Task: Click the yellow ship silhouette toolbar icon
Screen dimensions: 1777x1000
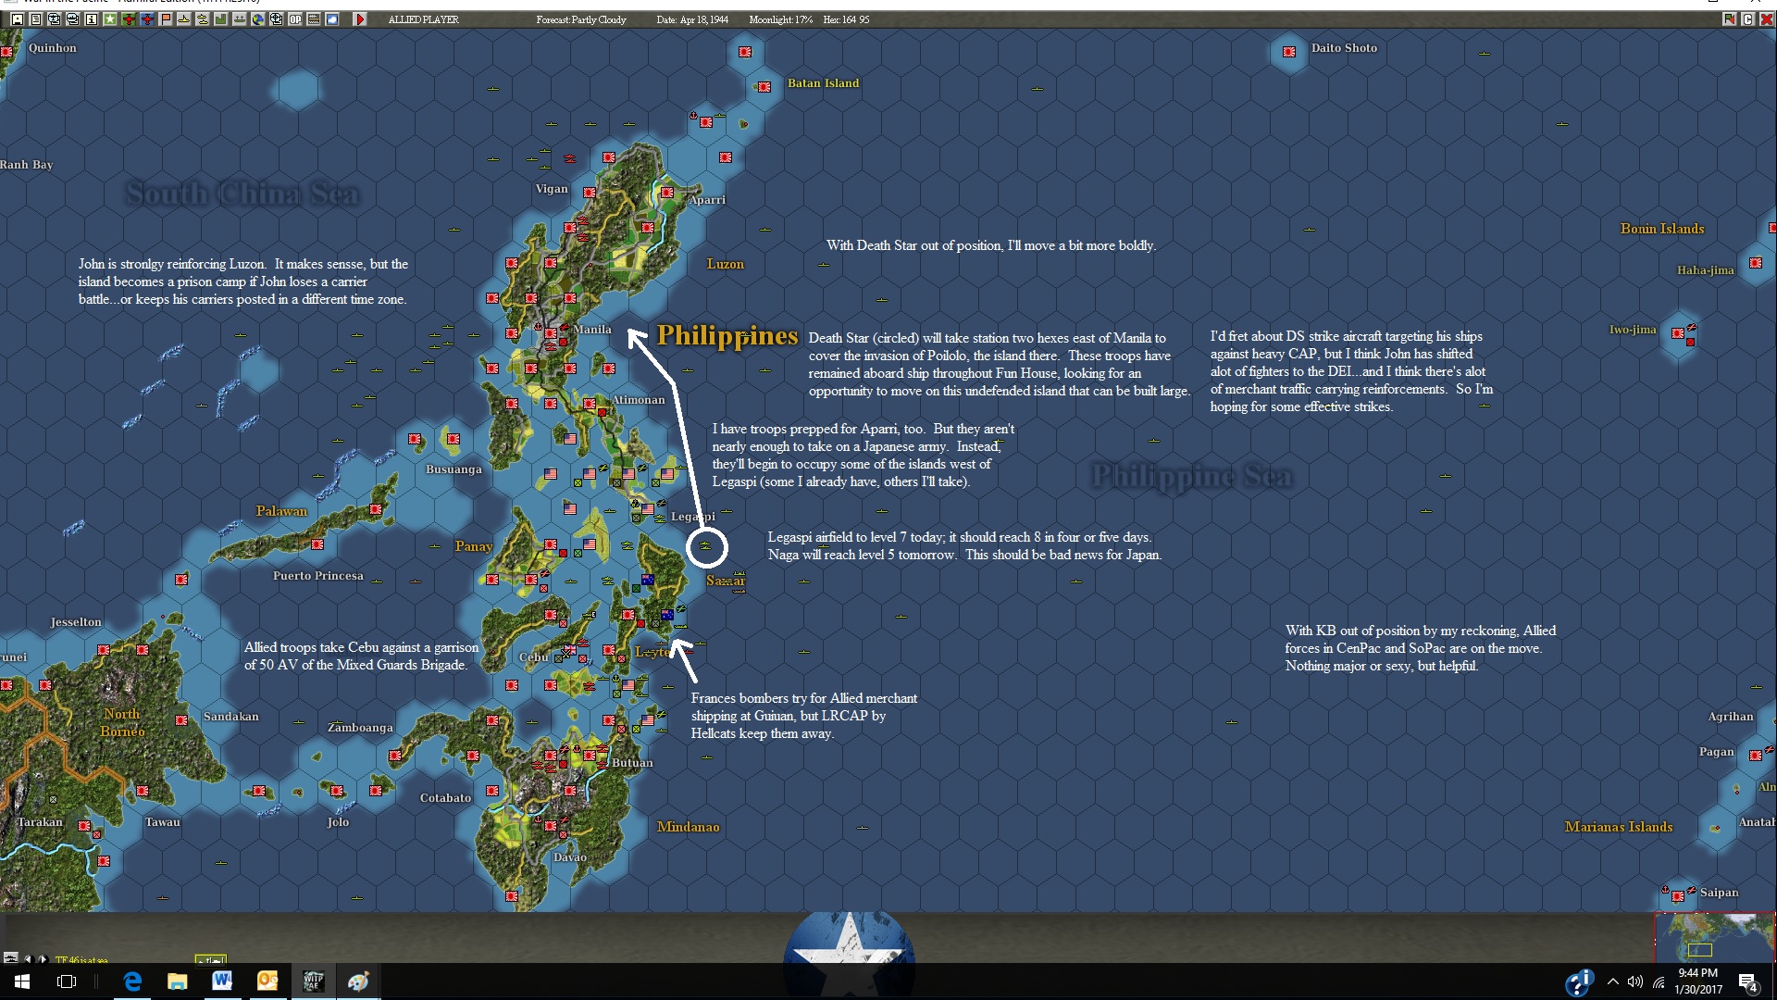Action: (184, 19)
